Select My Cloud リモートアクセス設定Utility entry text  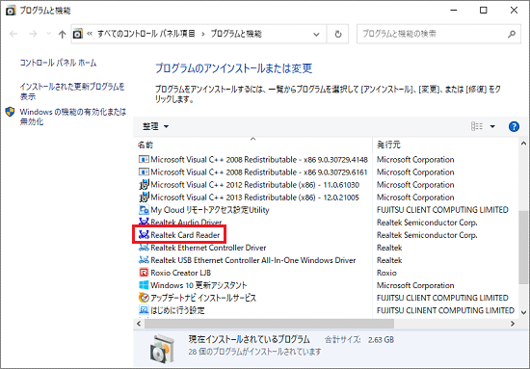[x=210, y=210]
